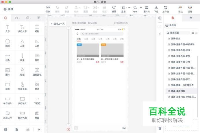Select the 批注 annotation component

tap(37, 86)
